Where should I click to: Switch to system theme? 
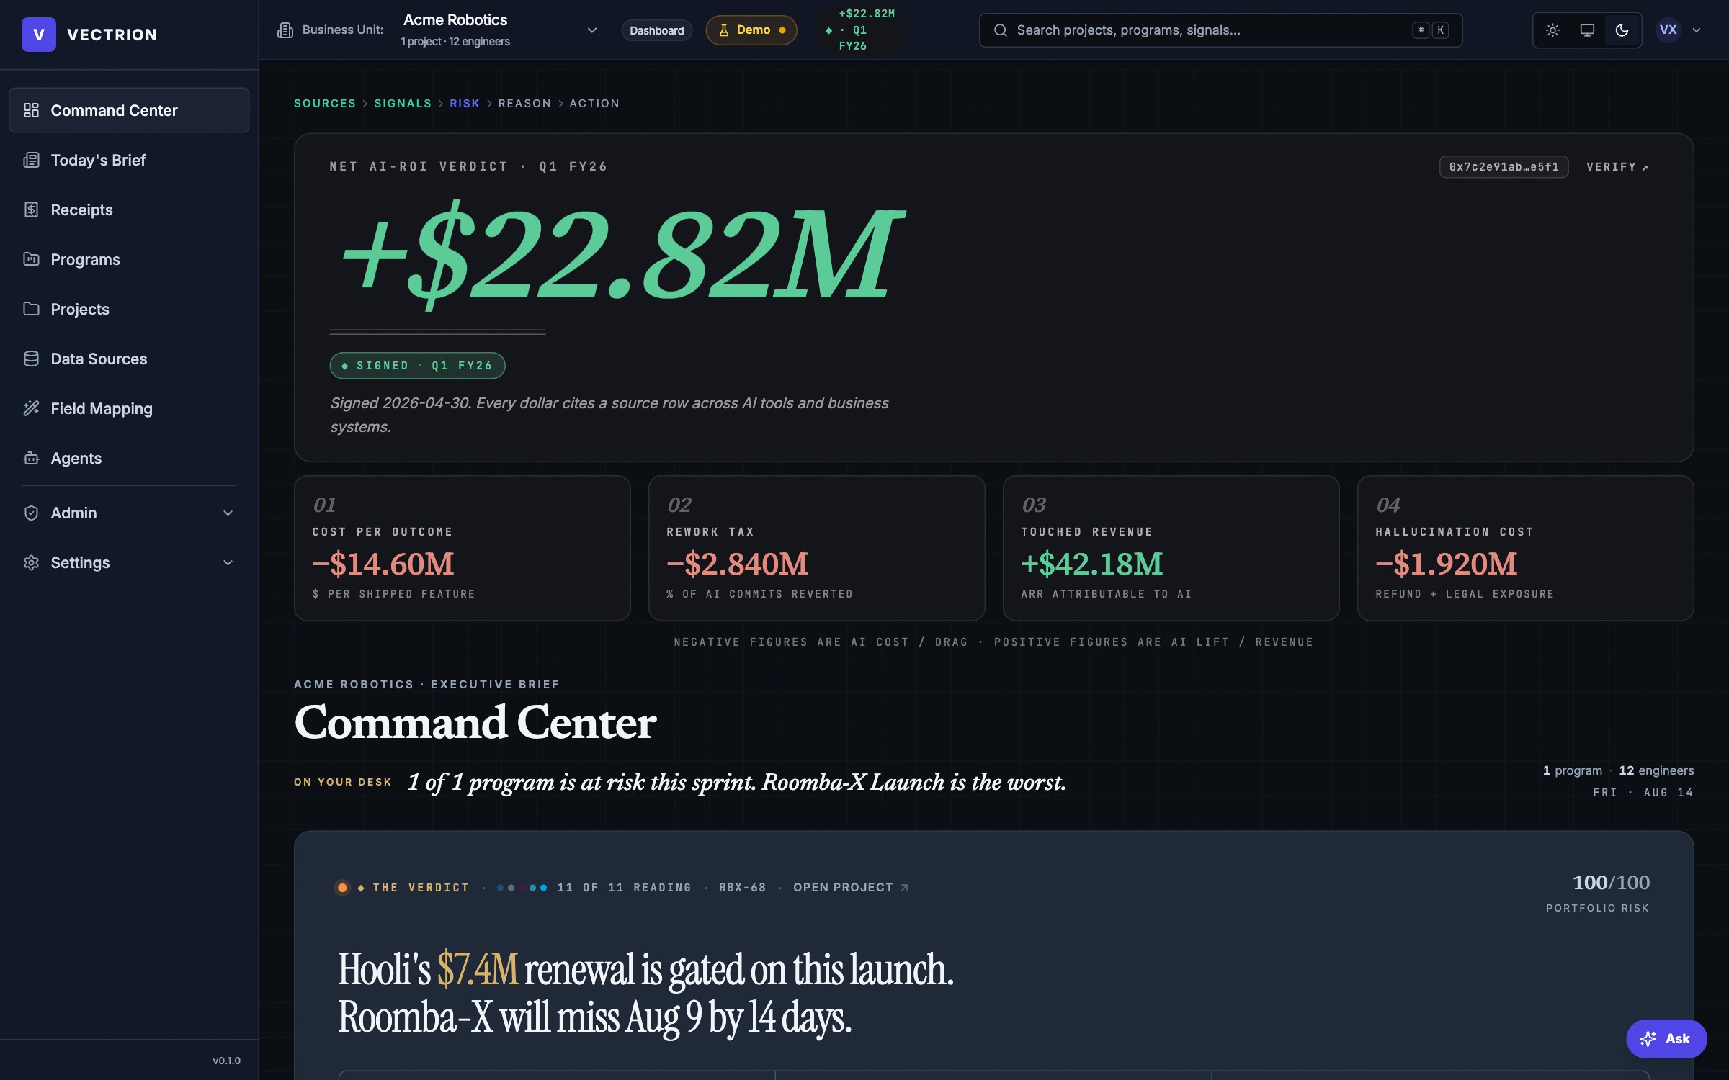point(1587,30)
